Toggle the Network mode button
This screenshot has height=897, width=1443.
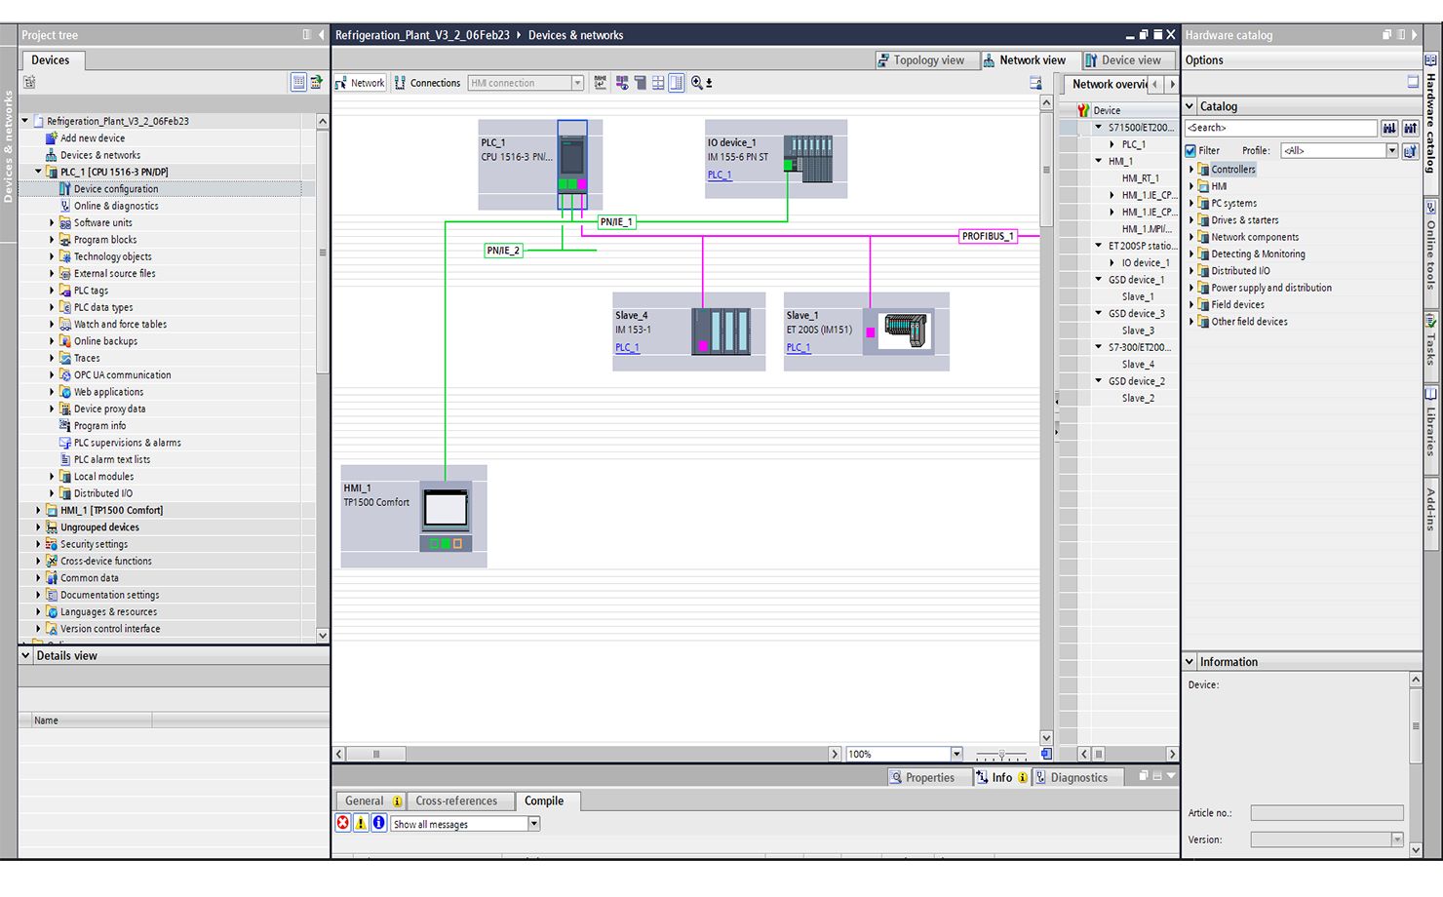pyautogui.click(x=360, y=83)
